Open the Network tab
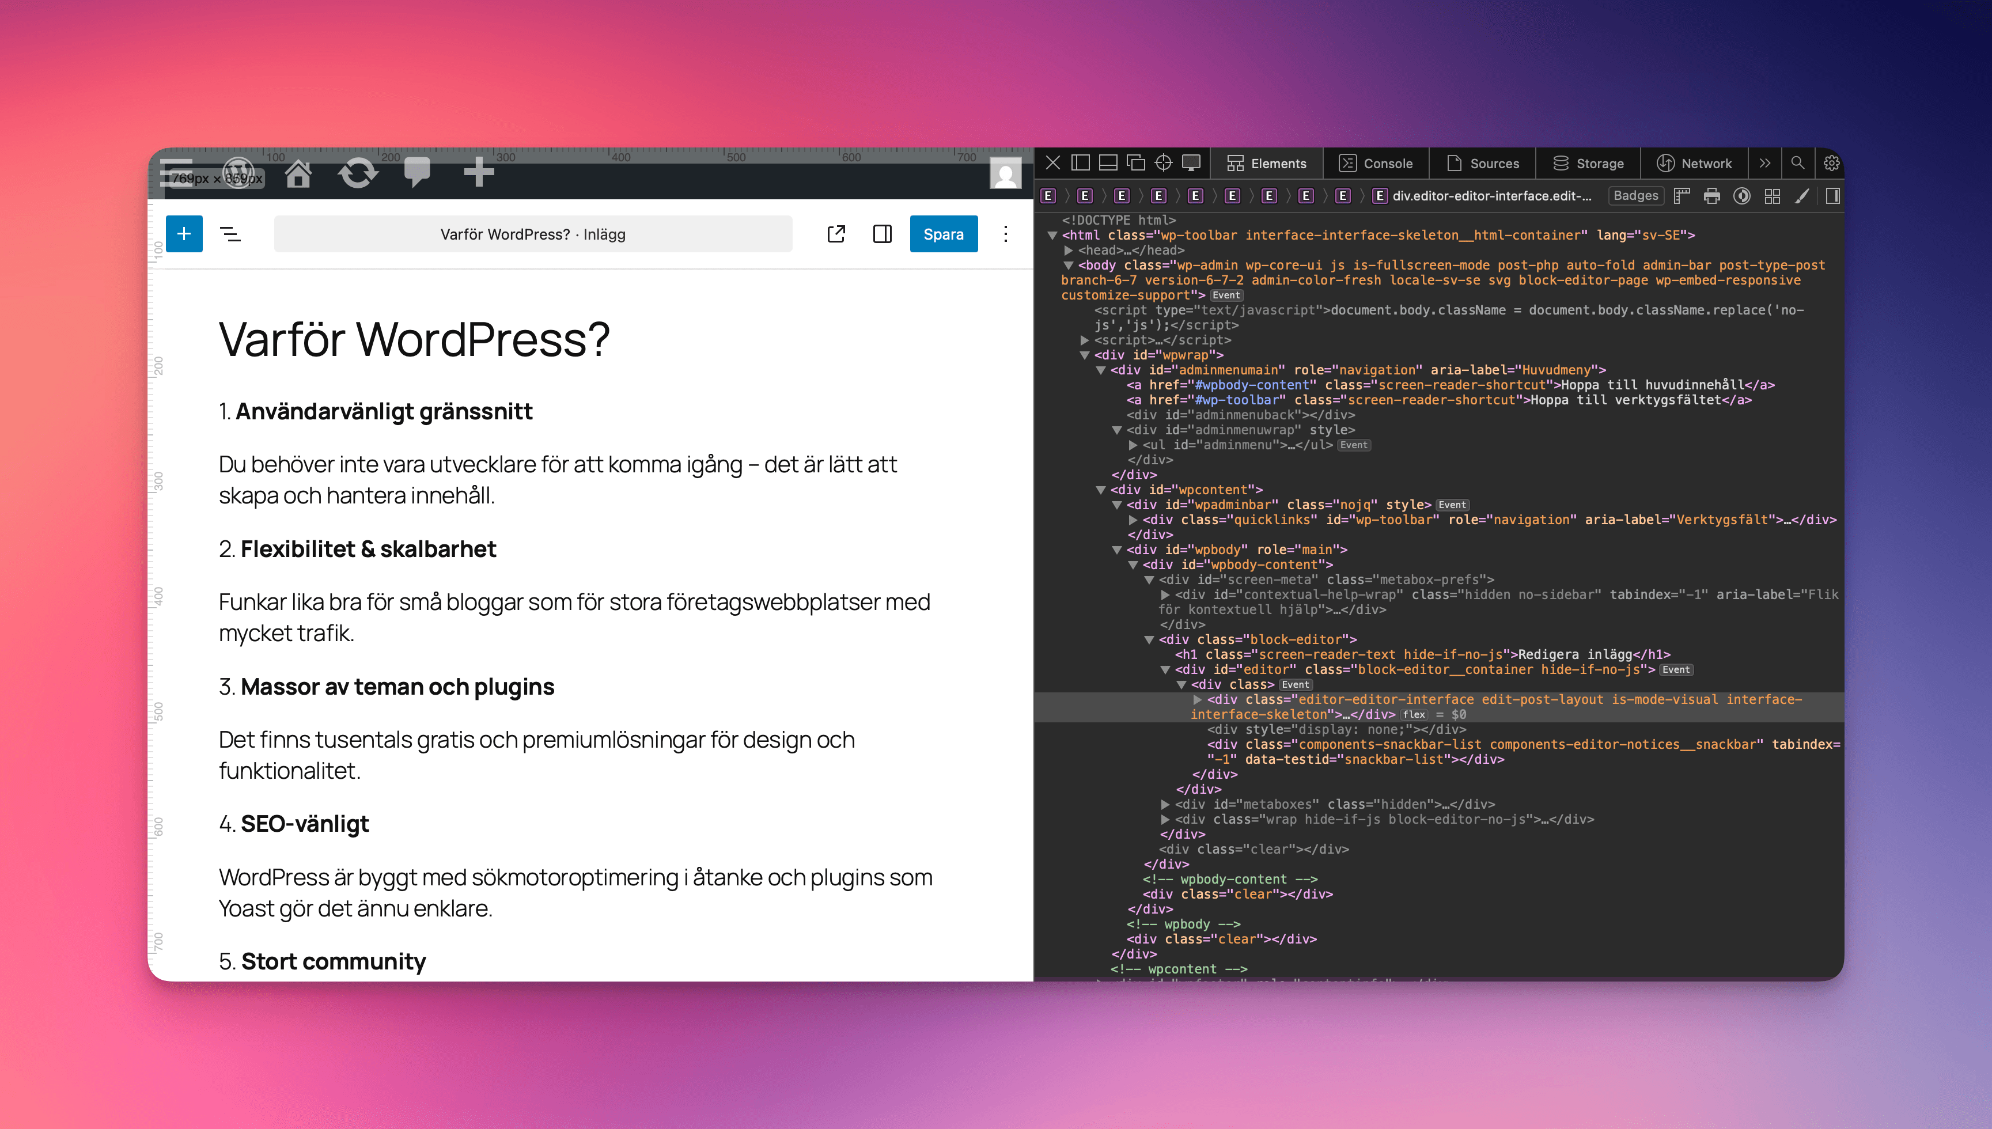 (x=1694, y=163)
